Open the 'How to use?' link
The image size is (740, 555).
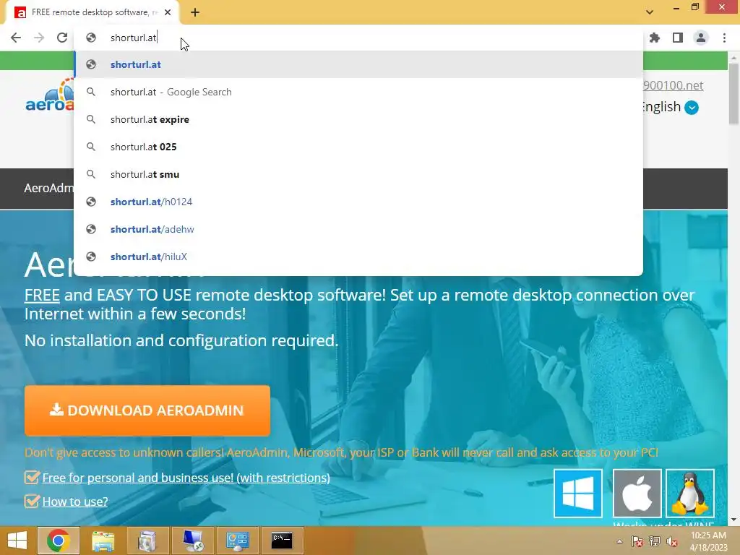[75, 502]
